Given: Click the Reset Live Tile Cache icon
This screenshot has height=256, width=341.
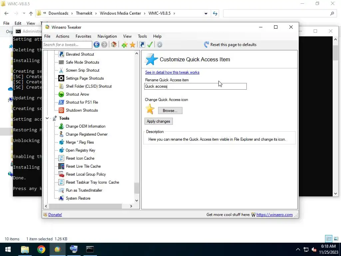Looking at the screenshot, I should pyautogui.click(x=61, y=166).
